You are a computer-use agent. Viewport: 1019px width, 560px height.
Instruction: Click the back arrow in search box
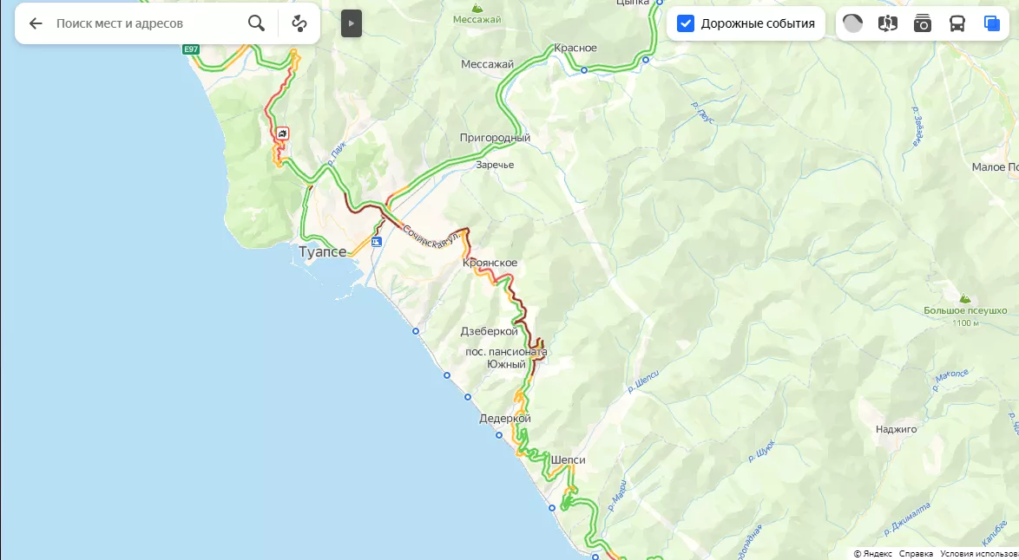click(35, 23)
